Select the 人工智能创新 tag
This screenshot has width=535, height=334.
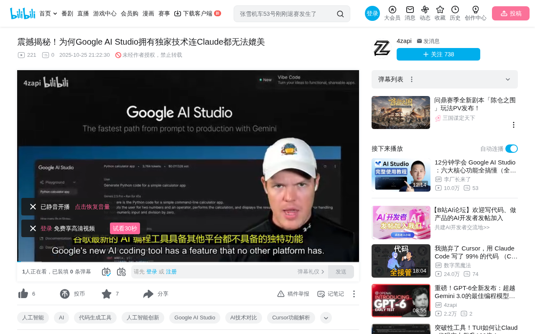[x=143, y=318]
